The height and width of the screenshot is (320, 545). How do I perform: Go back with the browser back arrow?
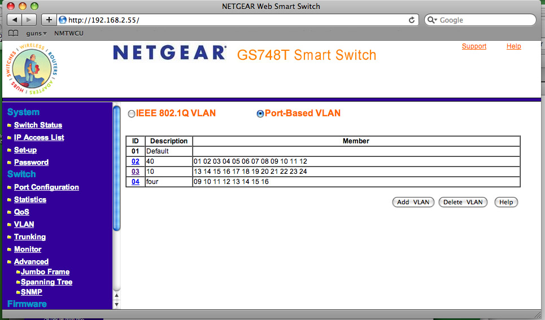point(15,20)
